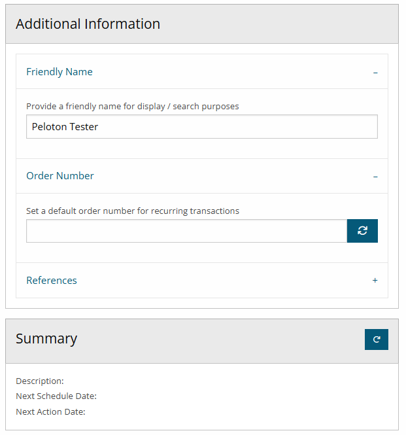Click the Next Action Date label
406x435 pixels.
50,411
